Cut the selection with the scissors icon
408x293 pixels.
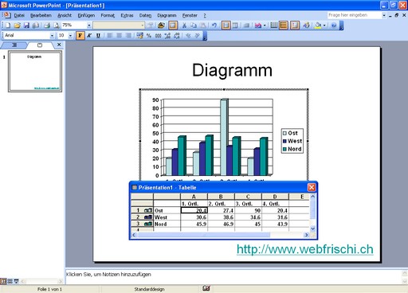[x=184, y=25]
